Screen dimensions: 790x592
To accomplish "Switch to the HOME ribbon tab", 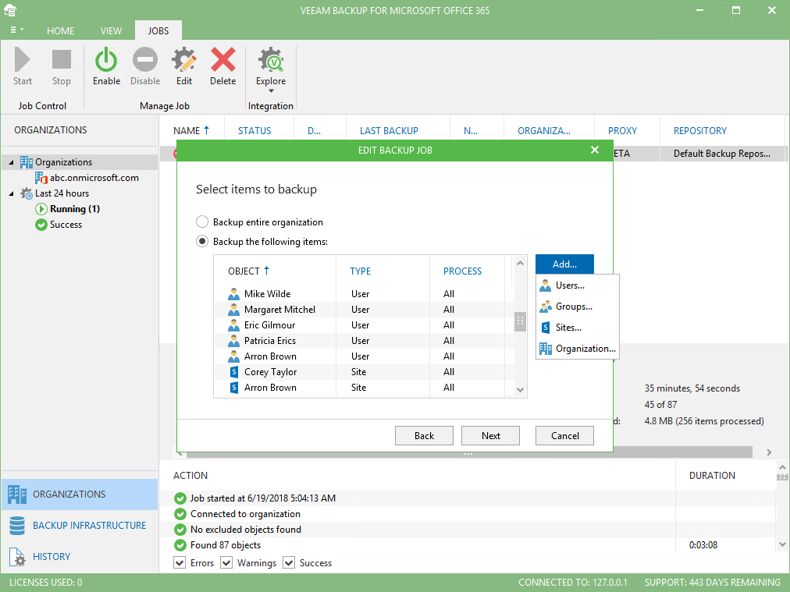I will [x=60, y=30].
